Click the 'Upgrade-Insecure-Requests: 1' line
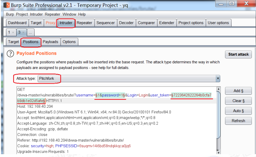 (43, 152)
